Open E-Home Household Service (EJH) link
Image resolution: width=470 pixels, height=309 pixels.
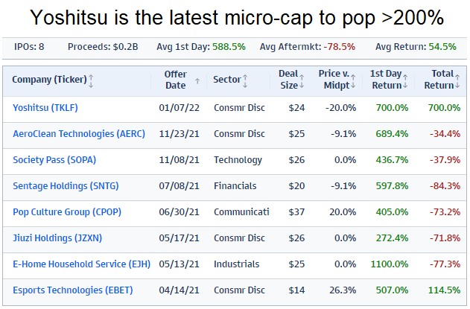click(77, 264)
